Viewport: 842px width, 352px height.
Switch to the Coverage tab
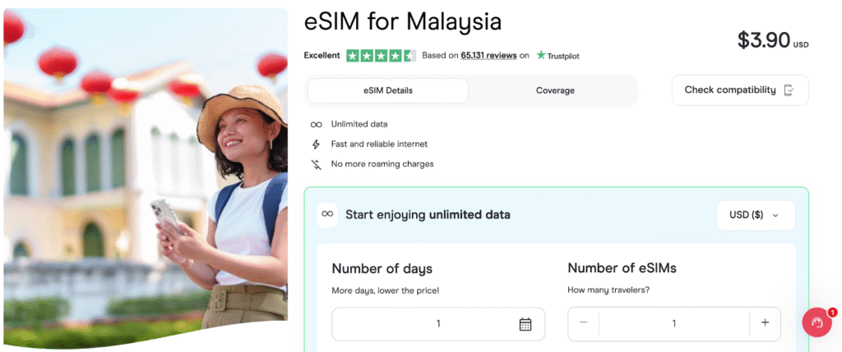(555, 90)
